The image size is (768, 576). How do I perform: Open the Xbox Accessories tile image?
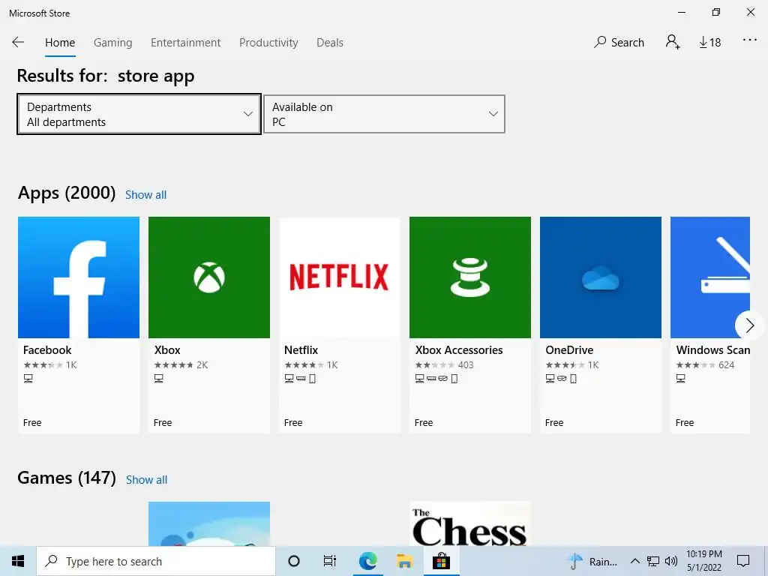(x=470, y=277)
